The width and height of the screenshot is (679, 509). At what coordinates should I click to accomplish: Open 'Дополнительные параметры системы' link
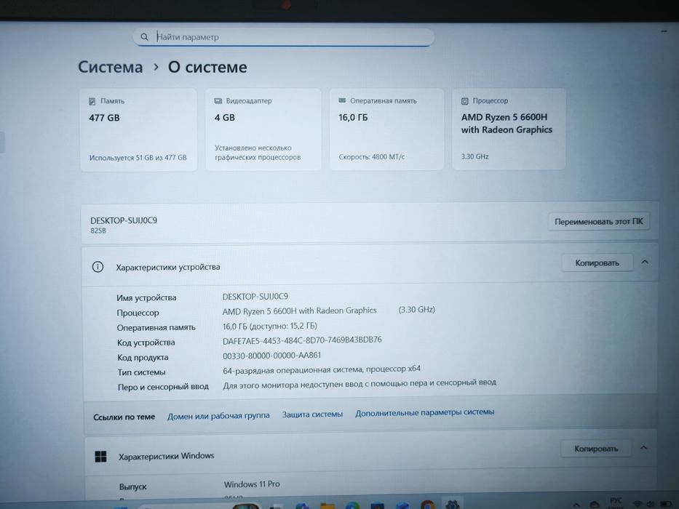(424, 412)
